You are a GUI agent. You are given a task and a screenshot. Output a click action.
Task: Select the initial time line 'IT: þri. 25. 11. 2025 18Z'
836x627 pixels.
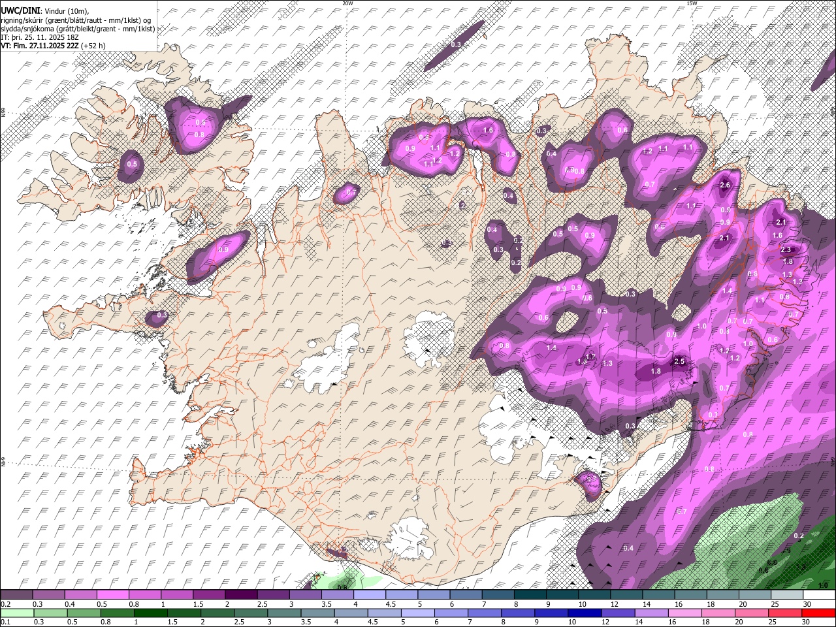click(x=39, y=37)
